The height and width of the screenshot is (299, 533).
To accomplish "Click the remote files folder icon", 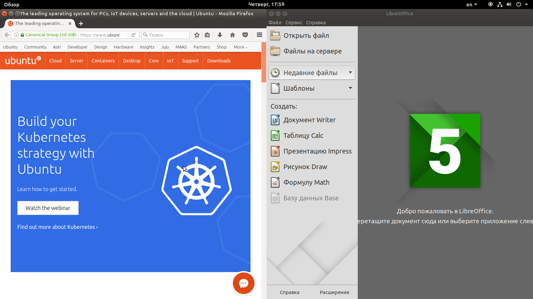I will click(275, 51).
